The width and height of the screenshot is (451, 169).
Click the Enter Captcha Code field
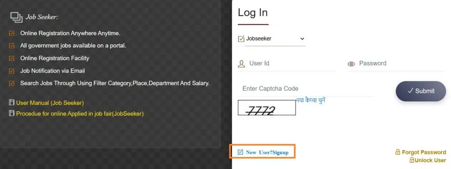(x=306, y=88)
